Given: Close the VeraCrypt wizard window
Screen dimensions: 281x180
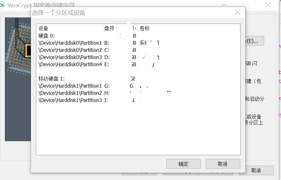Looking at the screenshot, I should 268,5.
